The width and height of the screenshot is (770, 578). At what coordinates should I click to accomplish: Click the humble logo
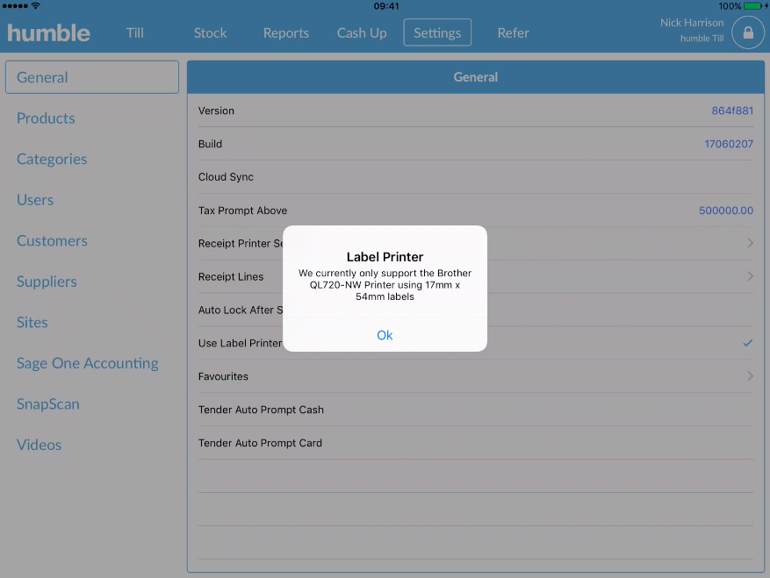pyautogui.click(x=48, y=32)
